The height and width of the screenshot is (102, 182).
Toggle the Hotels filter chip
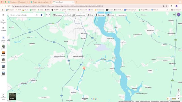[x=68, y=15]
